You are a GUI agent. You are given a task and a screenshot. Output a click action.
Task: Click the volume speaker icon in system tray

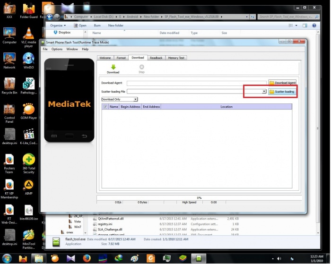[x=279, y=259]
